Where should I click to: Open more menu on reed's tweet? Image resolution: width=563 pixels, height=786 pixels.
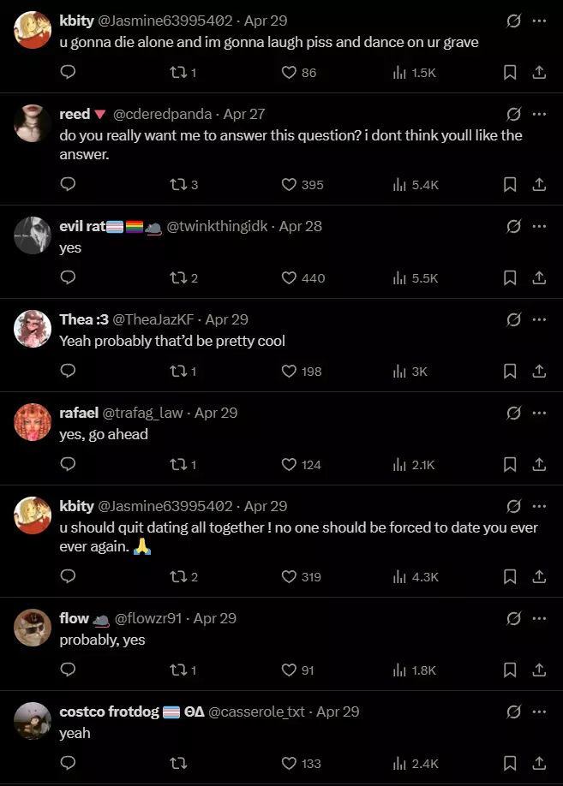click(539, 114)
